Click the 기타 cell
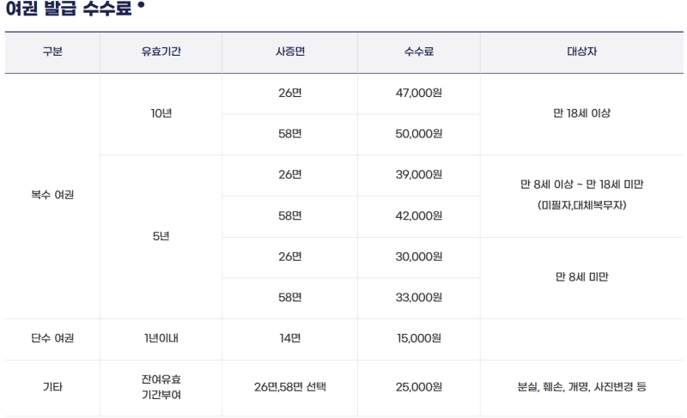Viewport: 687px width, 418px height. pyautogui.click(x=52, y=387)
